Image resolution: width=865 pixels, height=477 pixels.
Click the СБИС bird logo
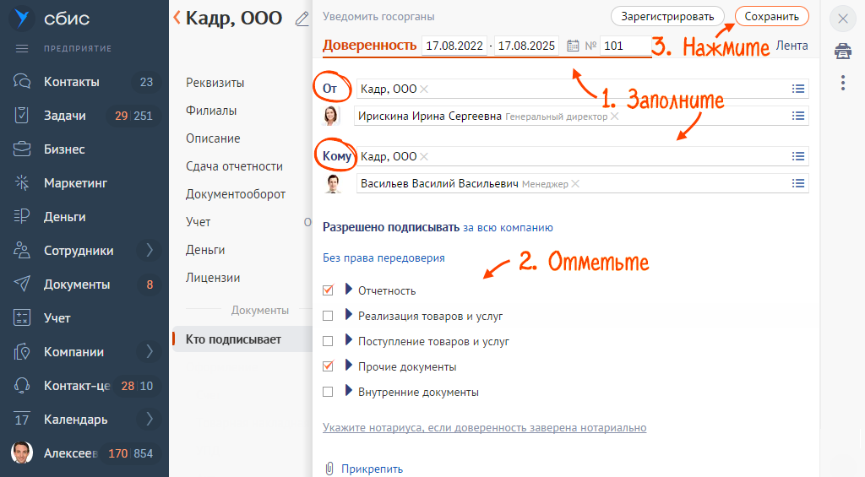point(22,18)
